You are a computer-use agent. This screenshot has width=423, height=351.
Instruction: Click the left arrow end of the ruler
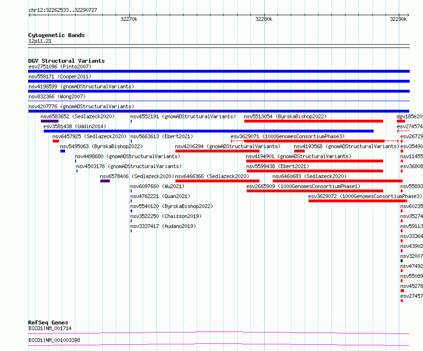point(29,15)
